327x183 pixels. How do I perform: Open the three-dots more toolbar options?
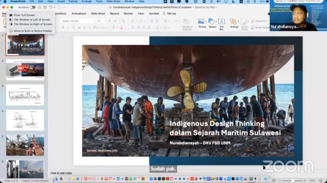point(64,7)
